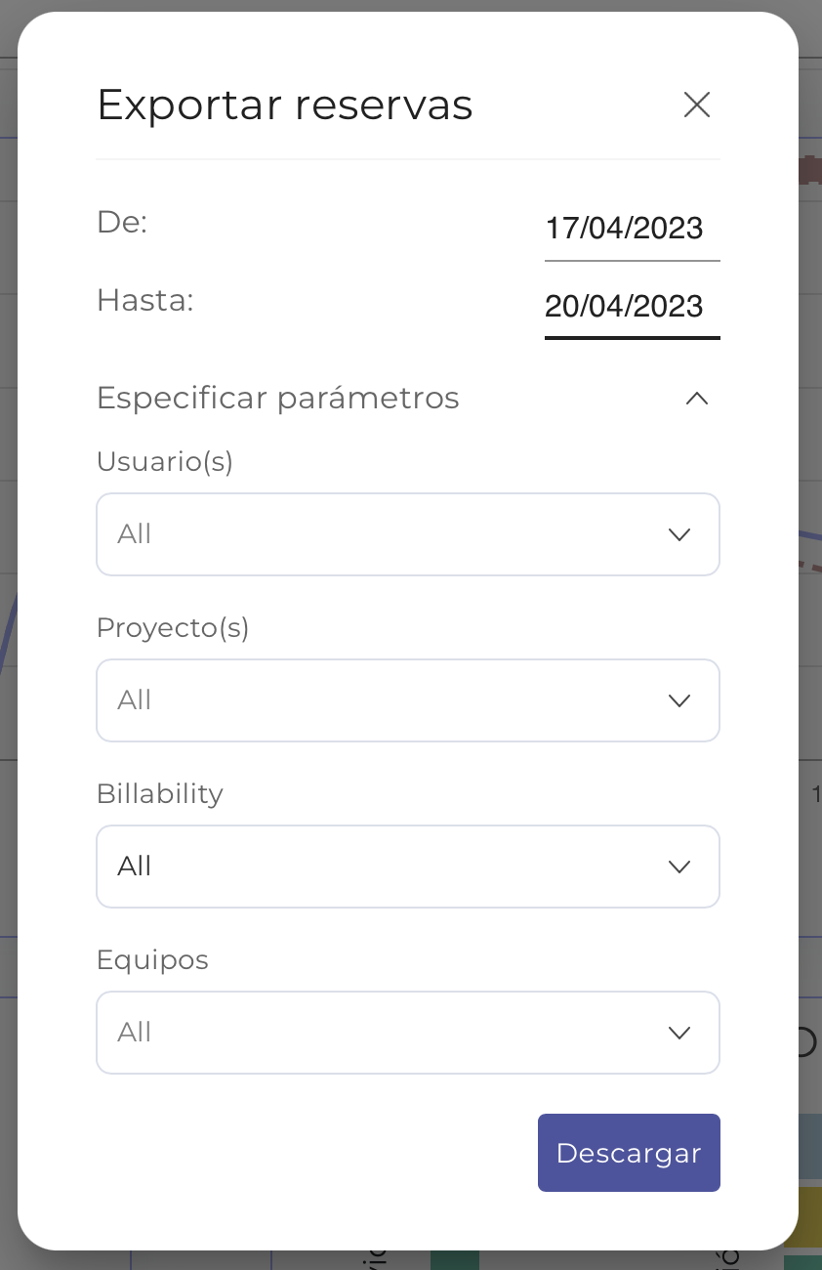The height and width of the screenshot is (1270, 822).
Task: Click the Exportar reservas dialog title
Action: pyautogui.click(x=285, y=106)
